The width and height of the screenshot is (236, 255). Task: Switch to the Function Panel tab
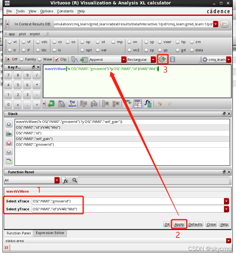(x=19, y=233)
